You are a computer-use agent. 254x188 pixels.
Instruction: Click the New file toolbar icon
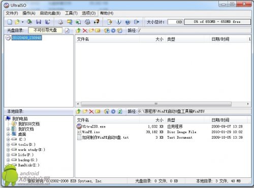point(10,22)
